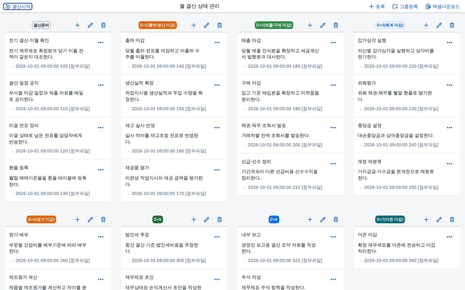Open more menu for 재고 실사 반영
465x290 pixels.
tap(217, 128)
